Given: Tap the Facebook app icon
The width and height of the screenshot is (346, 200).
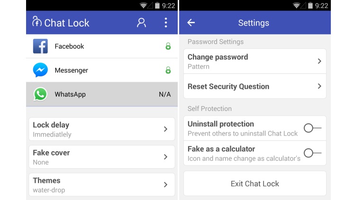Looking at the screenshot, I should tap(40, 46).
